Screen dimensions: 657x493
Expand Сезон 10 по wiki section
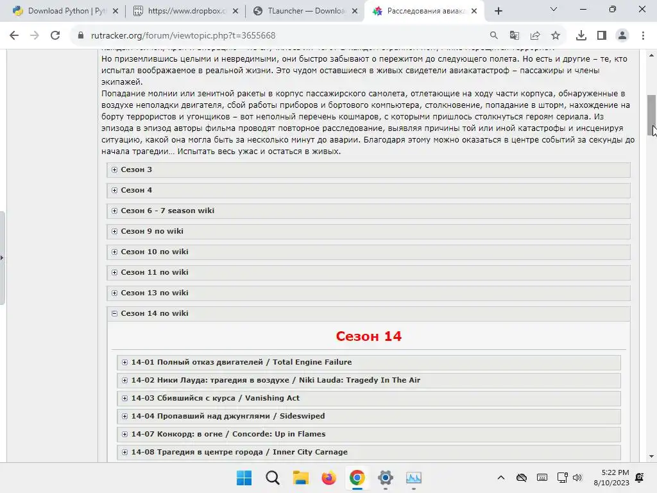click(x=369, y=252)
